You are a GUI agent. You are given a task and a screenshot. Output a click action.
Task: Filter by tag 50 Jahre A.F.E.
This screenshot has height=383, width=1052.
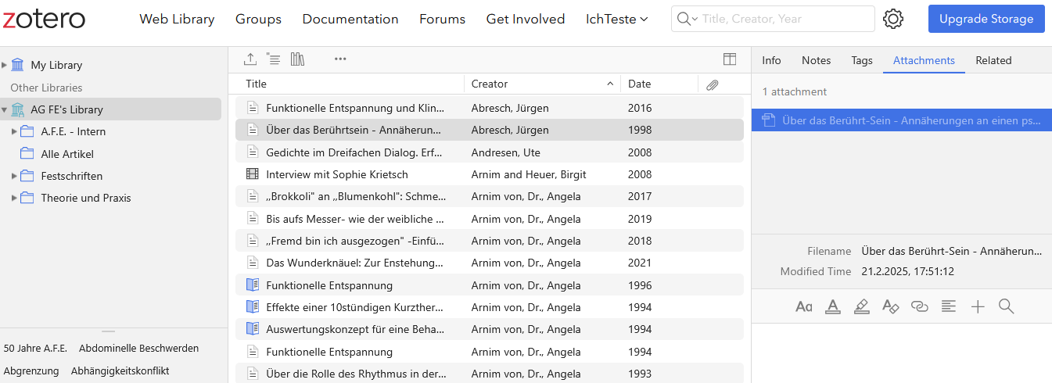click(36, 349)
